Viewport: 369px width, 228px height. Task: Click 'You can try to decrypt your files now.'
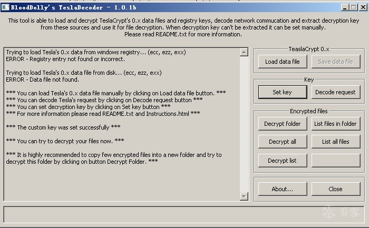coord(65,141)
